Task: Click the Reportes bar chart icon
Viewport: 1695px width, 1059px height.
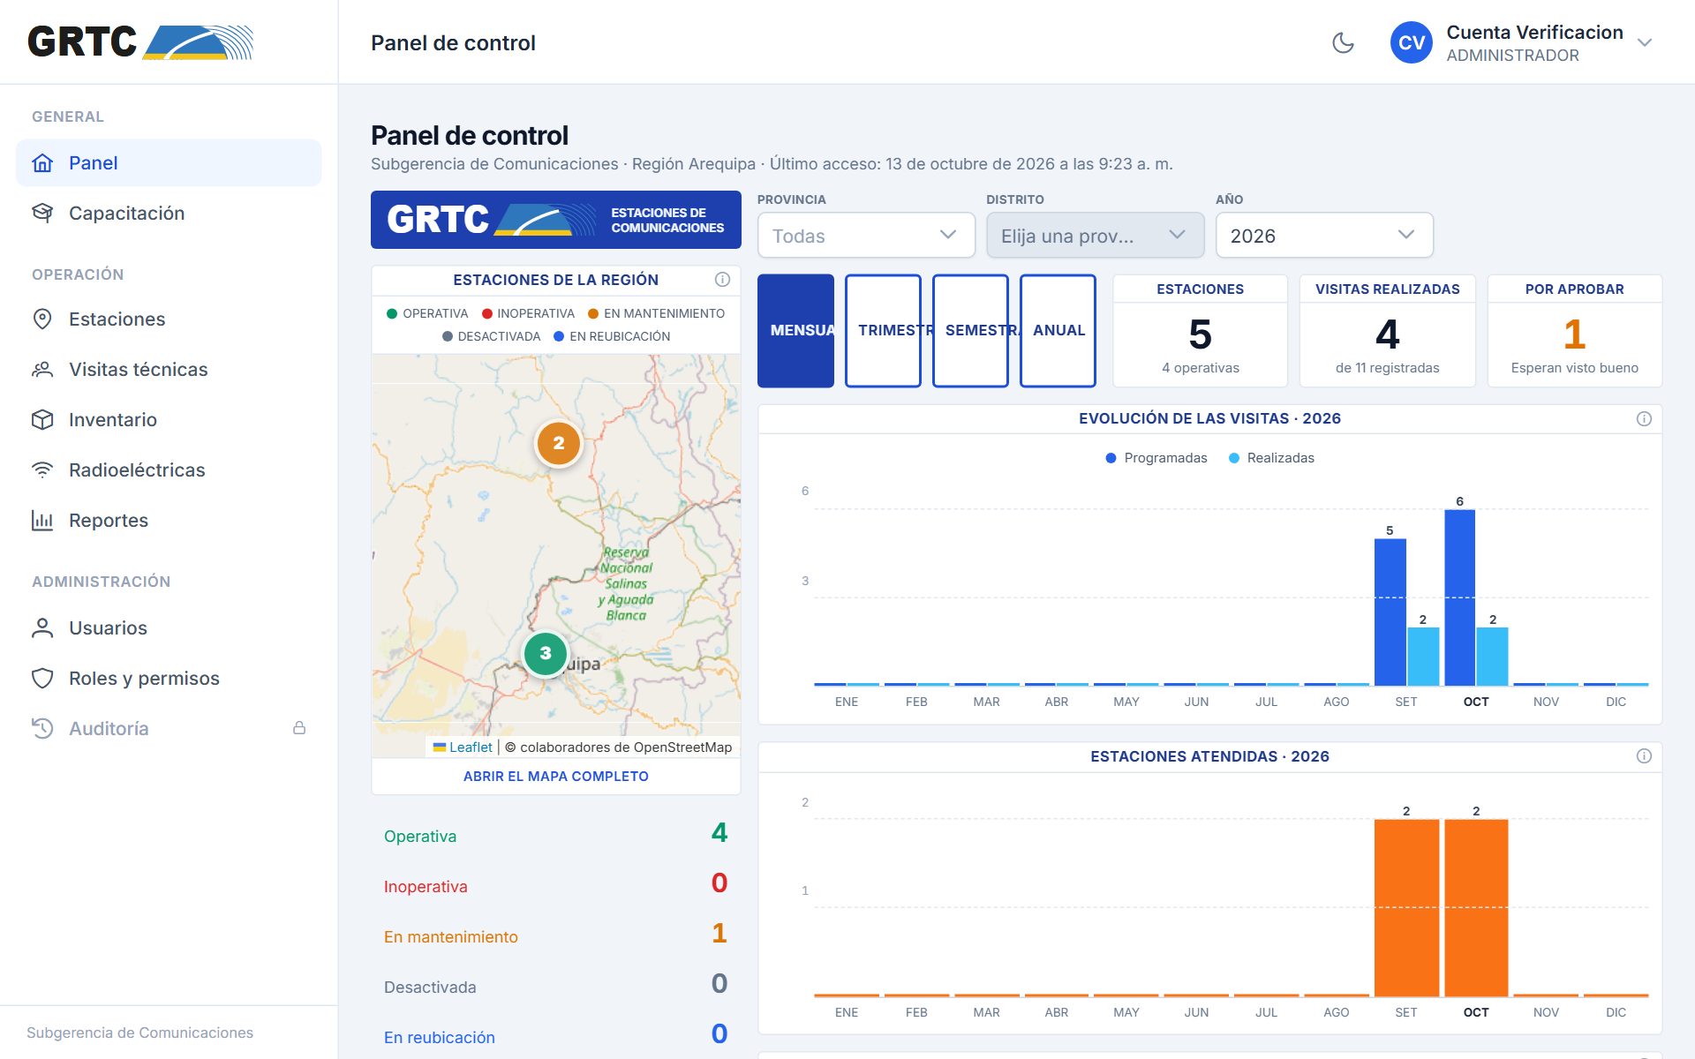Action: click(42, 521)
